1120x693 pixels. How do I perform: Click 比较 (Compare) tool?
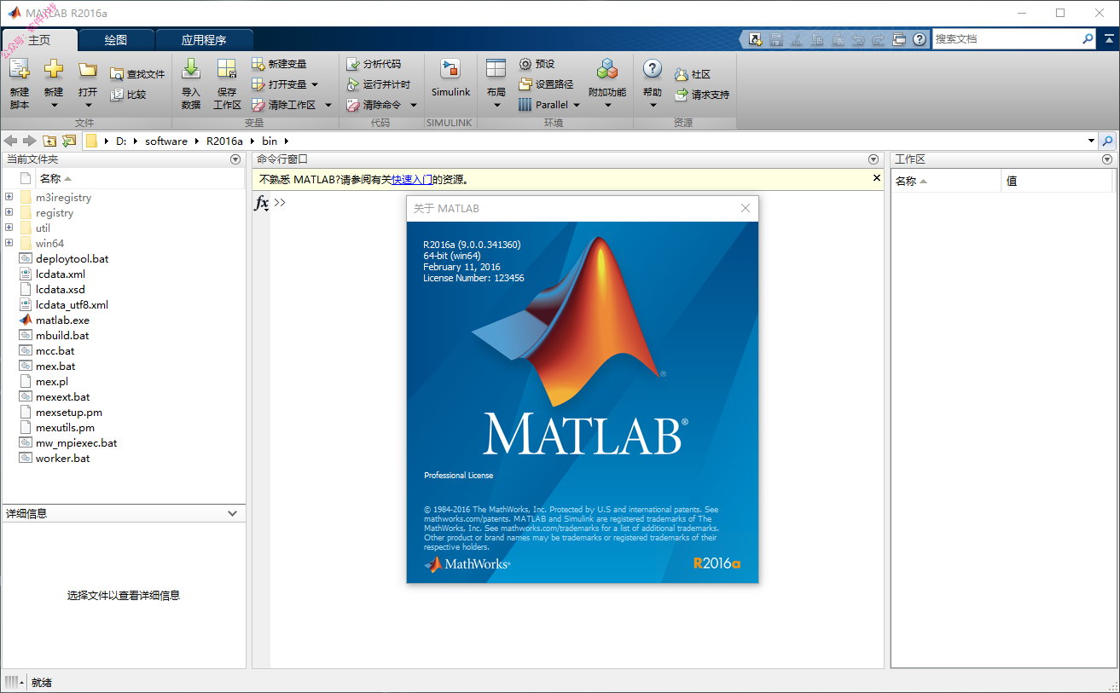(128, 95)
